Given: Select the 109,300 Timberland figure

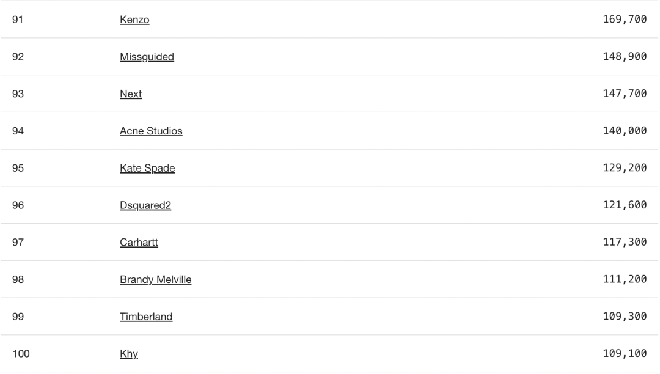Looking at the screenshot, I should pos(625,316).
